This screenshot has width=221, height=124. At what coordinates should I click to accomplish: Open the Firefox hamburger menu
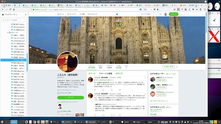pos(205,9)
